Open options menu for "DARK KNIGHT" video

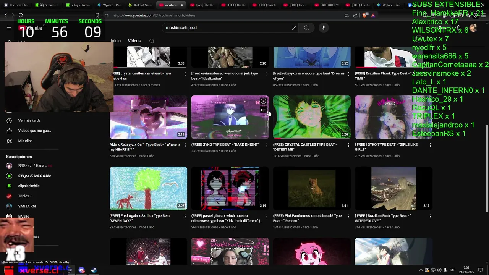[x=267, y=145]
